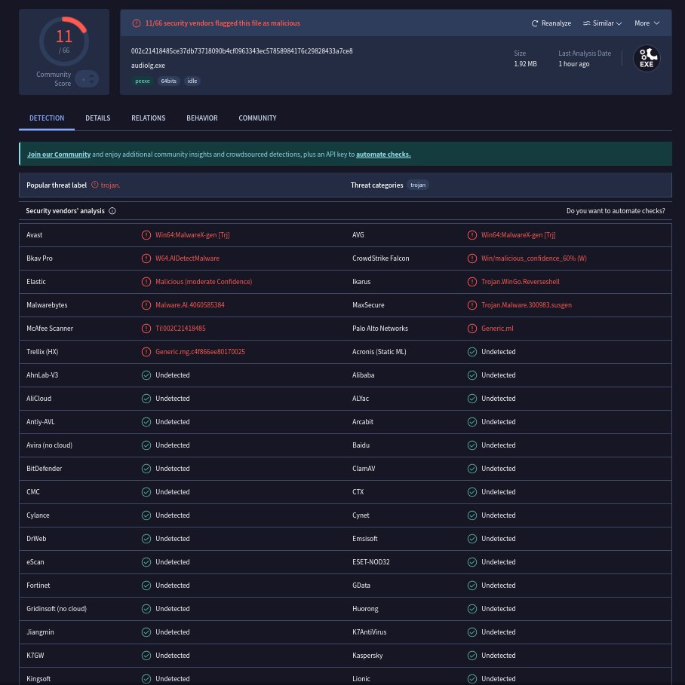Screen dimensions: 685x685
Task: Click the Bkav Pro malicious alert icon
Action: click(146, 258)
